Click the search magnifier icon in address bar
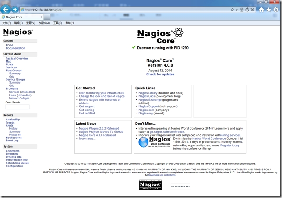The image size is (282, 198). click(x=232, y=10)
